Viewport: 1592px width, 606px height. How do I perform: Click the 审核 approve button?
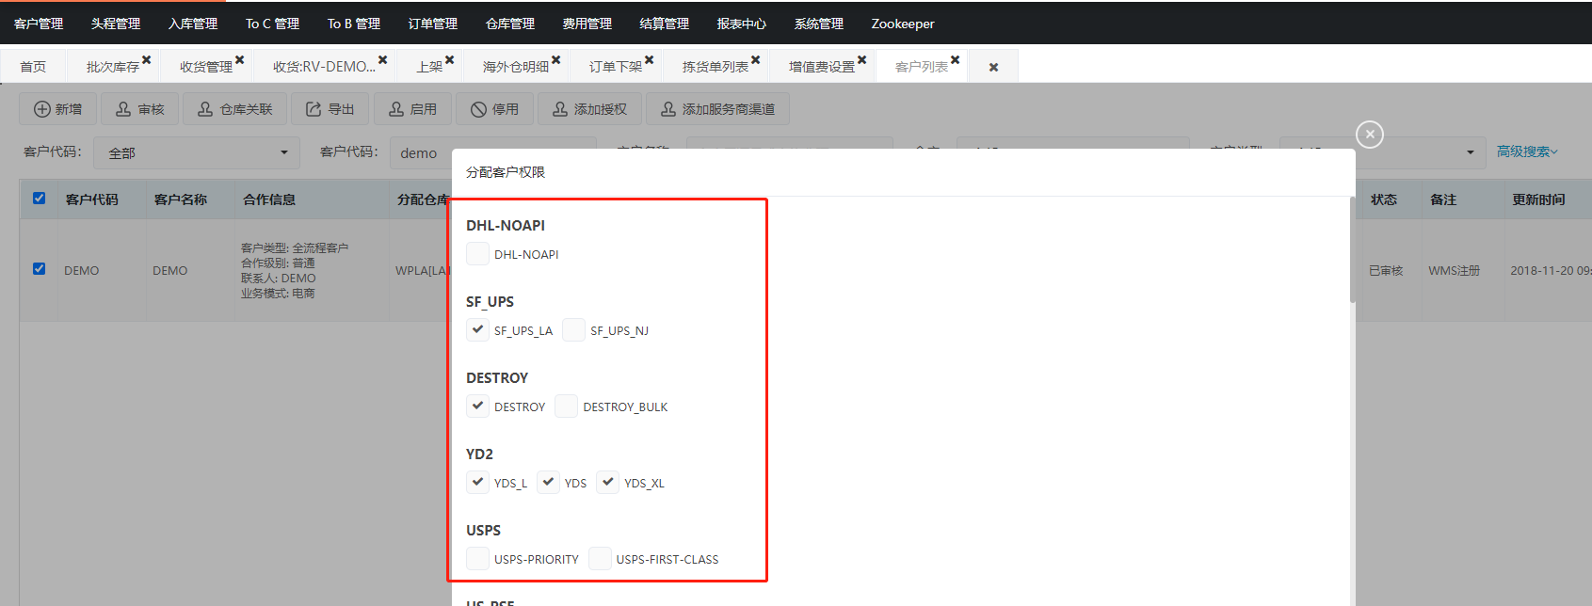click(x=139, y=109)
